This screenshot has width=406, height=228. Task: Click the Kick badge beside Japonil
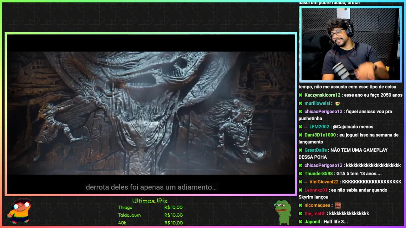tap(300, 222)
